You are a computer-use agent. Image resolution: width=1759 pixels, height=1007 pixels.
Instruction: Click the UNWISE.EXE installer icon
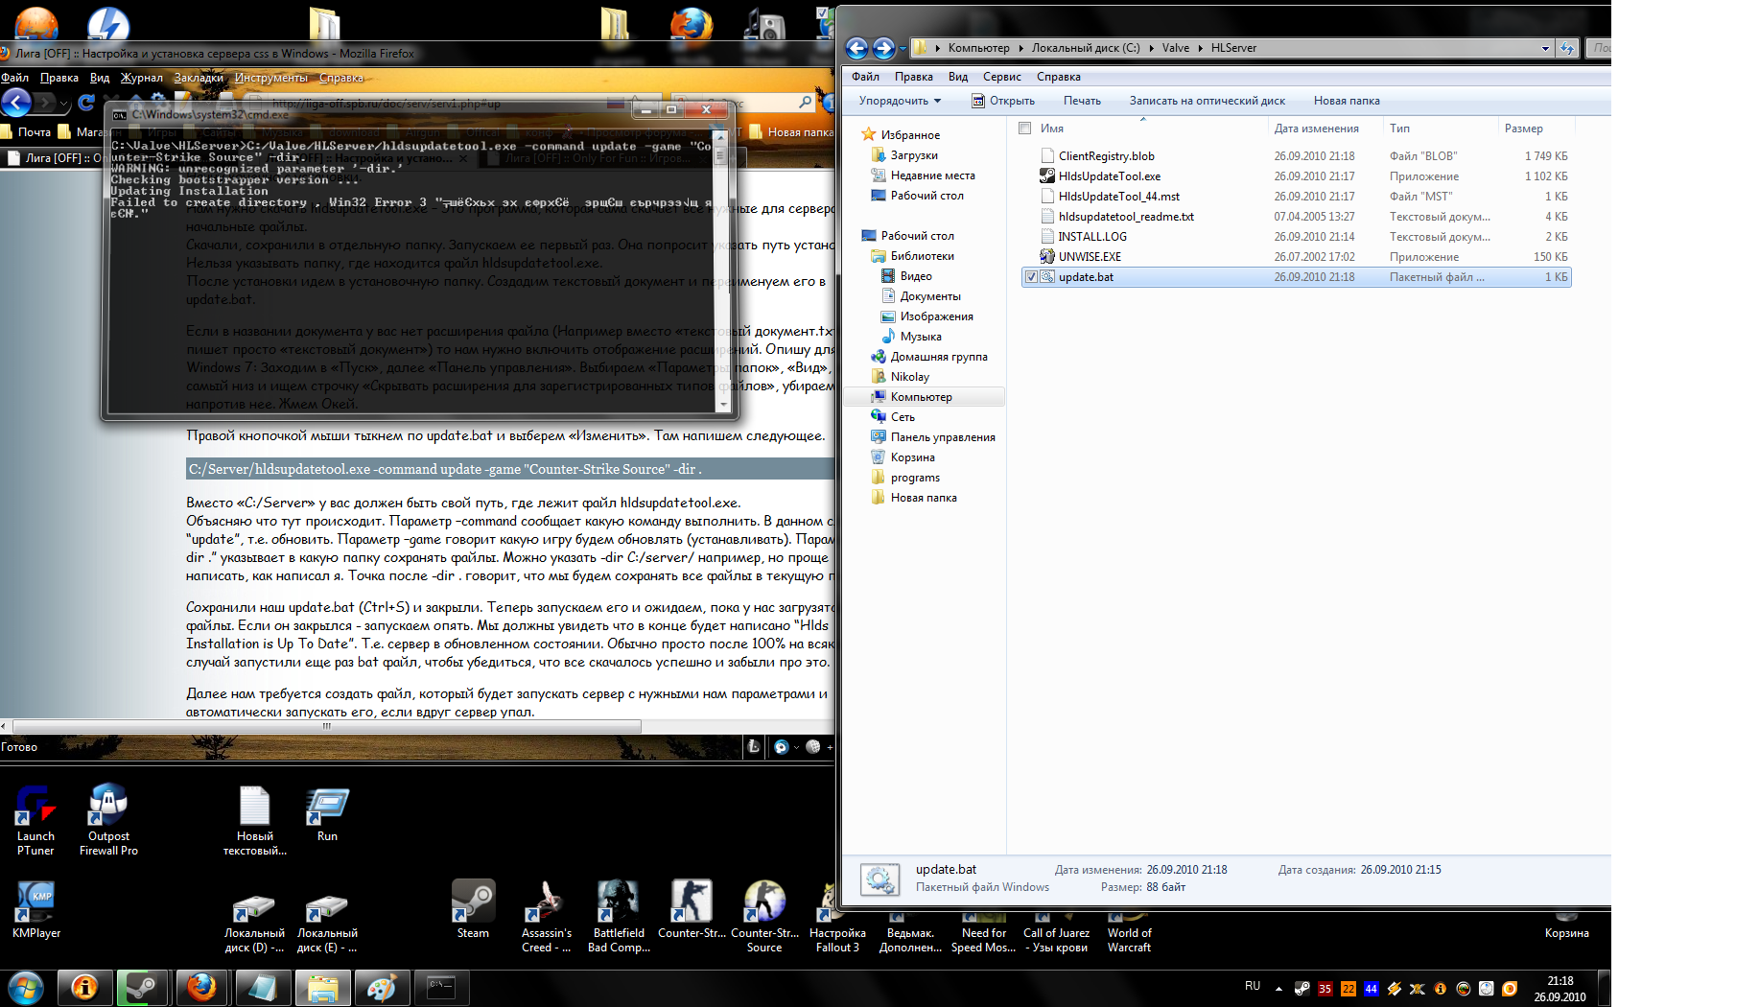(x=1047, y=257)
